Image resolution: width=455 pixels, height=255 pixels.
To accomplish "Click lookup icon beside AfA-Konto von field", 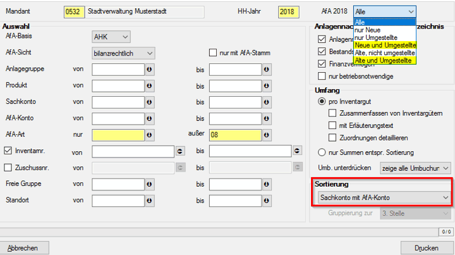I will (150, 118).
